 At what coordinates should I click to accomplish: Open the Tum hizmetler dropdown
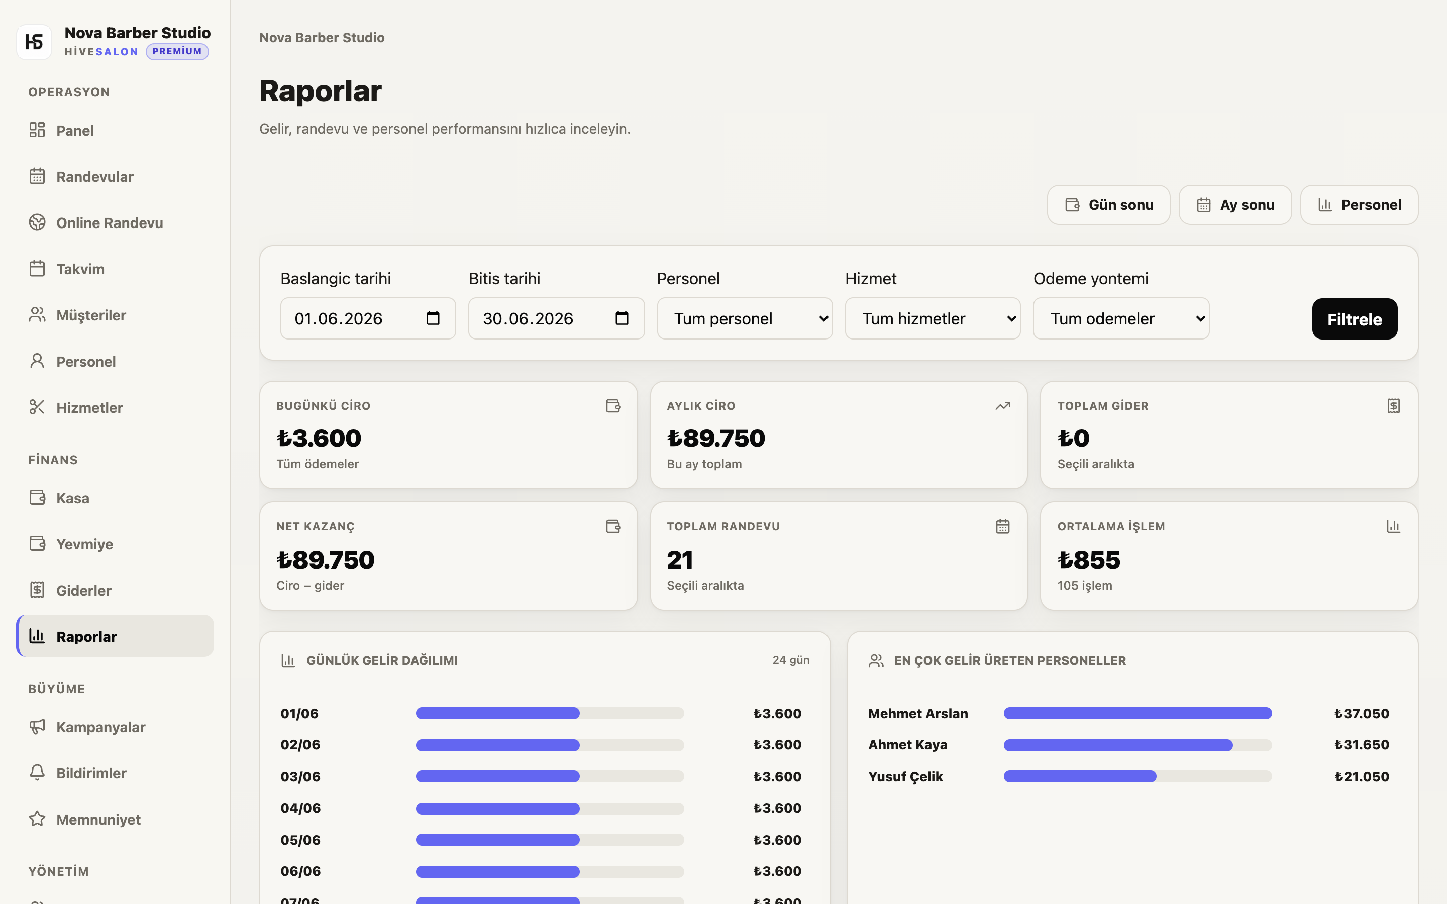(x=932, y=319)
